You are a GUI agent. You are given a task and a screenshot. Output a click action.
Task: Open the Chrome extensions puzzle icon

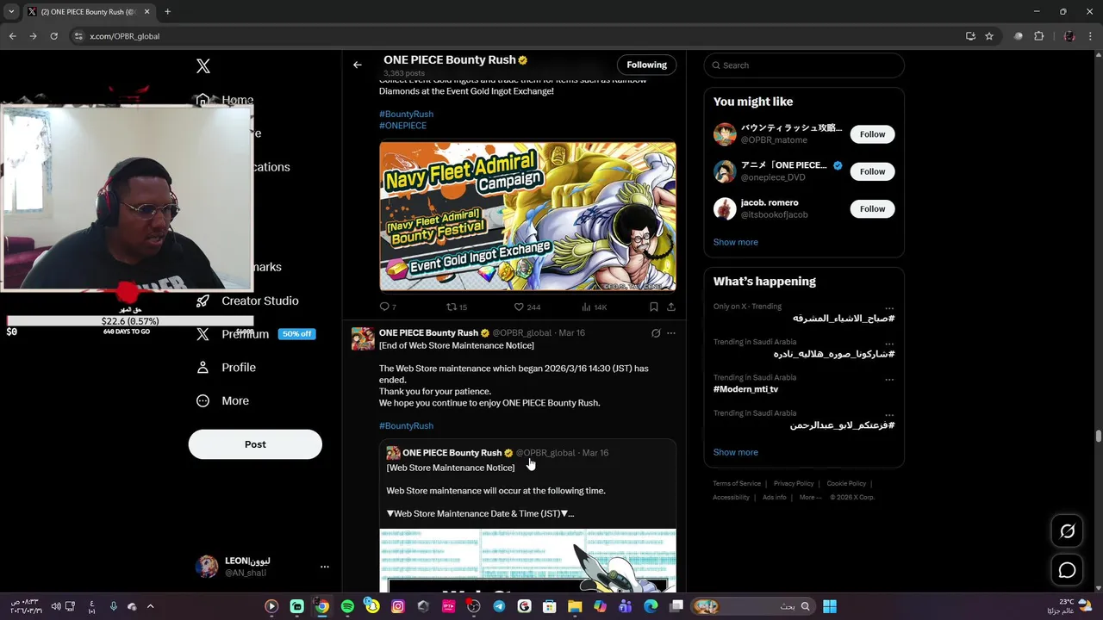[1038, 36]
